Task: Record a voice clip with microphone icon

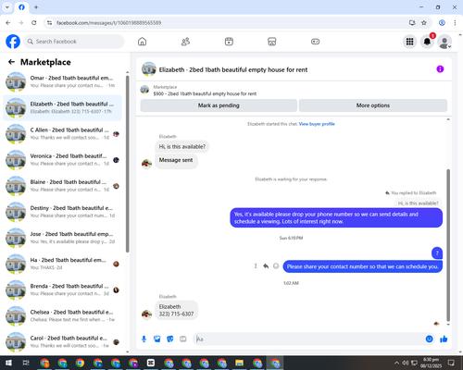Action: pos(144,339)
